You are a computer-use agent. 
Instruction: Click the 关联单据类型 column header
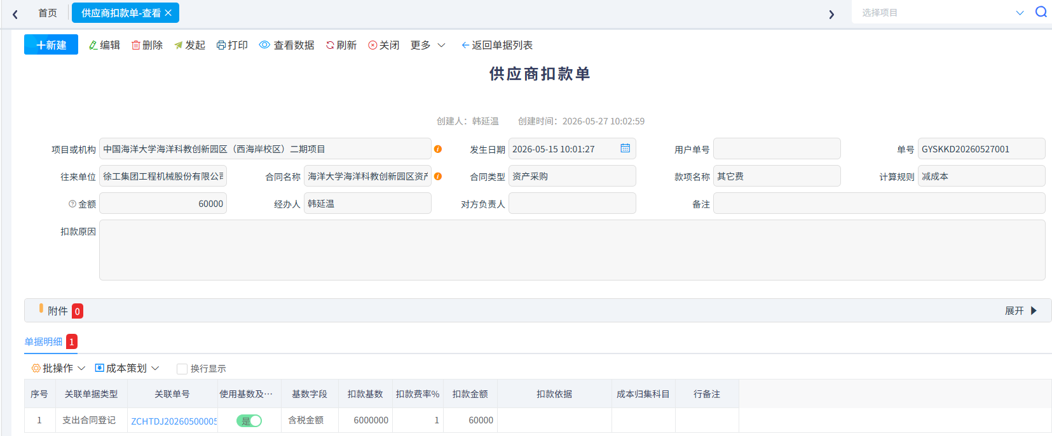click(x=92, y=394)
